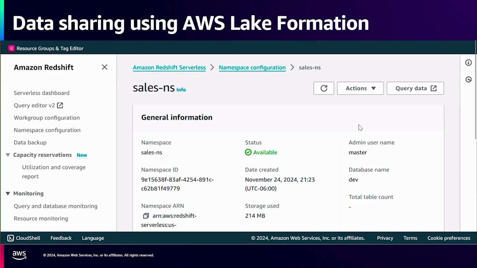This screenshot has height=268, width=477.
Task: Click the General information heading
Action: tap(177, 118)
